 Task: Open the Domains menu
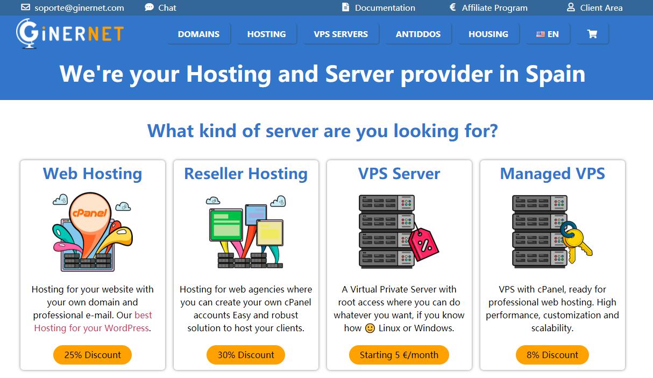198,34
